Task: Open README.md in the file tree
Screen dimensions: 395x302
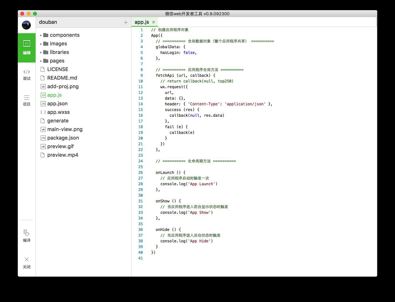Action: point(62,78)
